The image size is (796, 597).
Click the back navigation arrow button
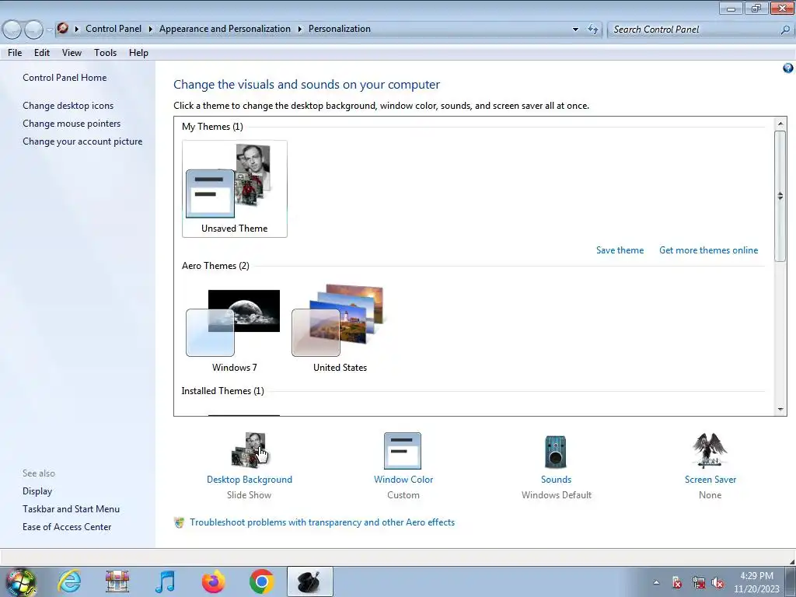pos(12,30)
